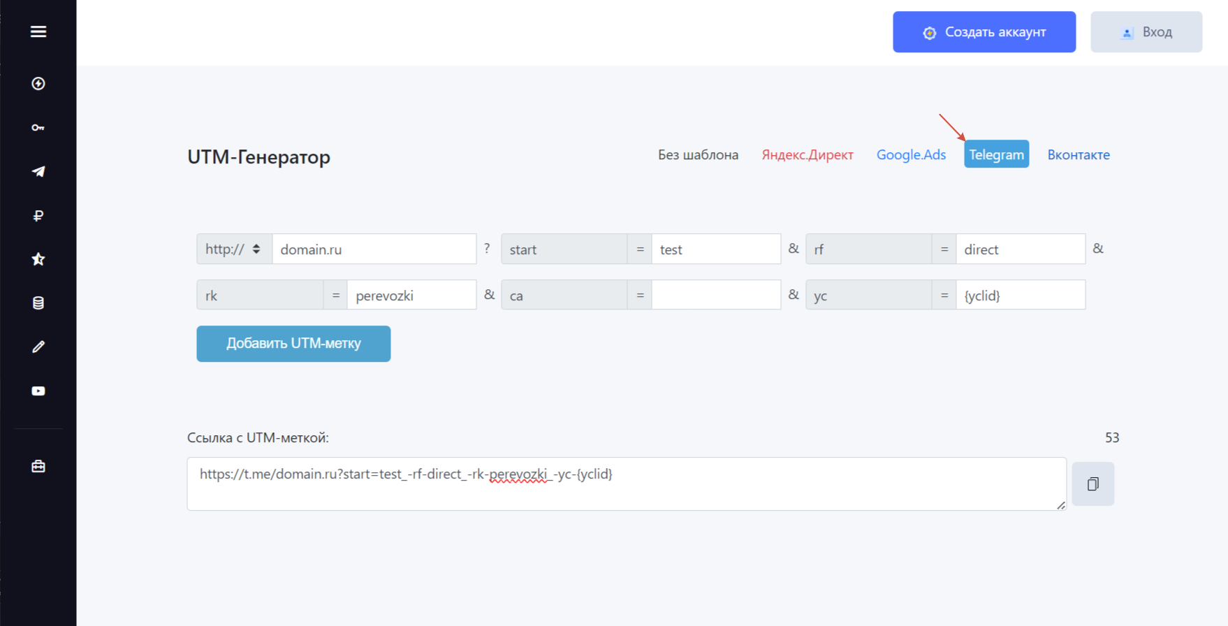Click the UTM-Генератор heading
Viewport: 1228px width, 626px height.
258,156
